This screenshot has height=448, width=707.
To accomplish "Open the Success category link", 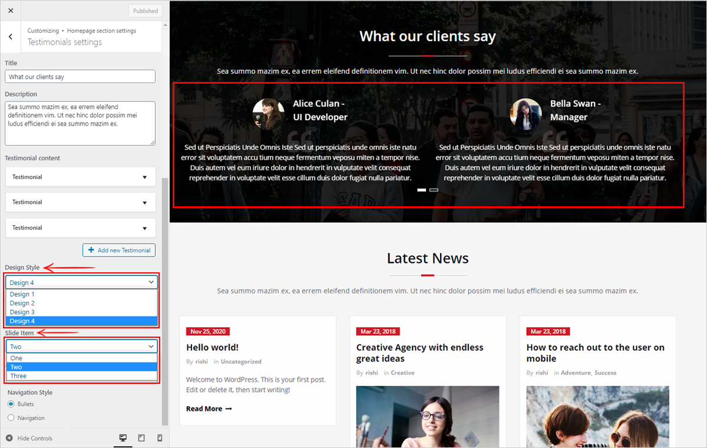I will pyautogui.click(x=605, y=373).
